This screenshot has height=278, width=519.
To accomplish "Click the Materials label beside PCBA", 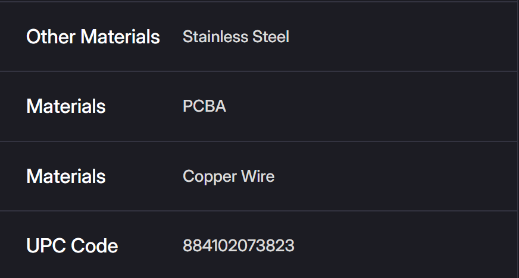I will click(x=66, y=106).
